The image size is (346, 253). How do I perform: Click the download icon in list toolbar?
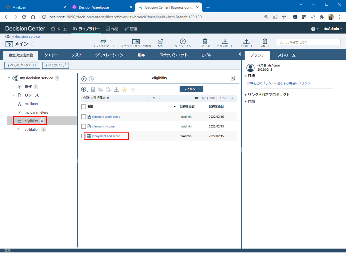click(x=117, y=89)
